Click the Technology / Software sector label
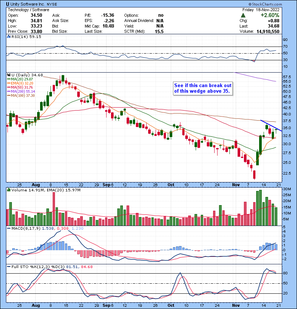The image size is (297, 309). tap(29, 10)
